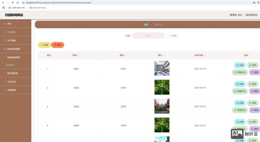Click the star icon in breadcrumb bar
Screen dimensions: 260x142
151,24
